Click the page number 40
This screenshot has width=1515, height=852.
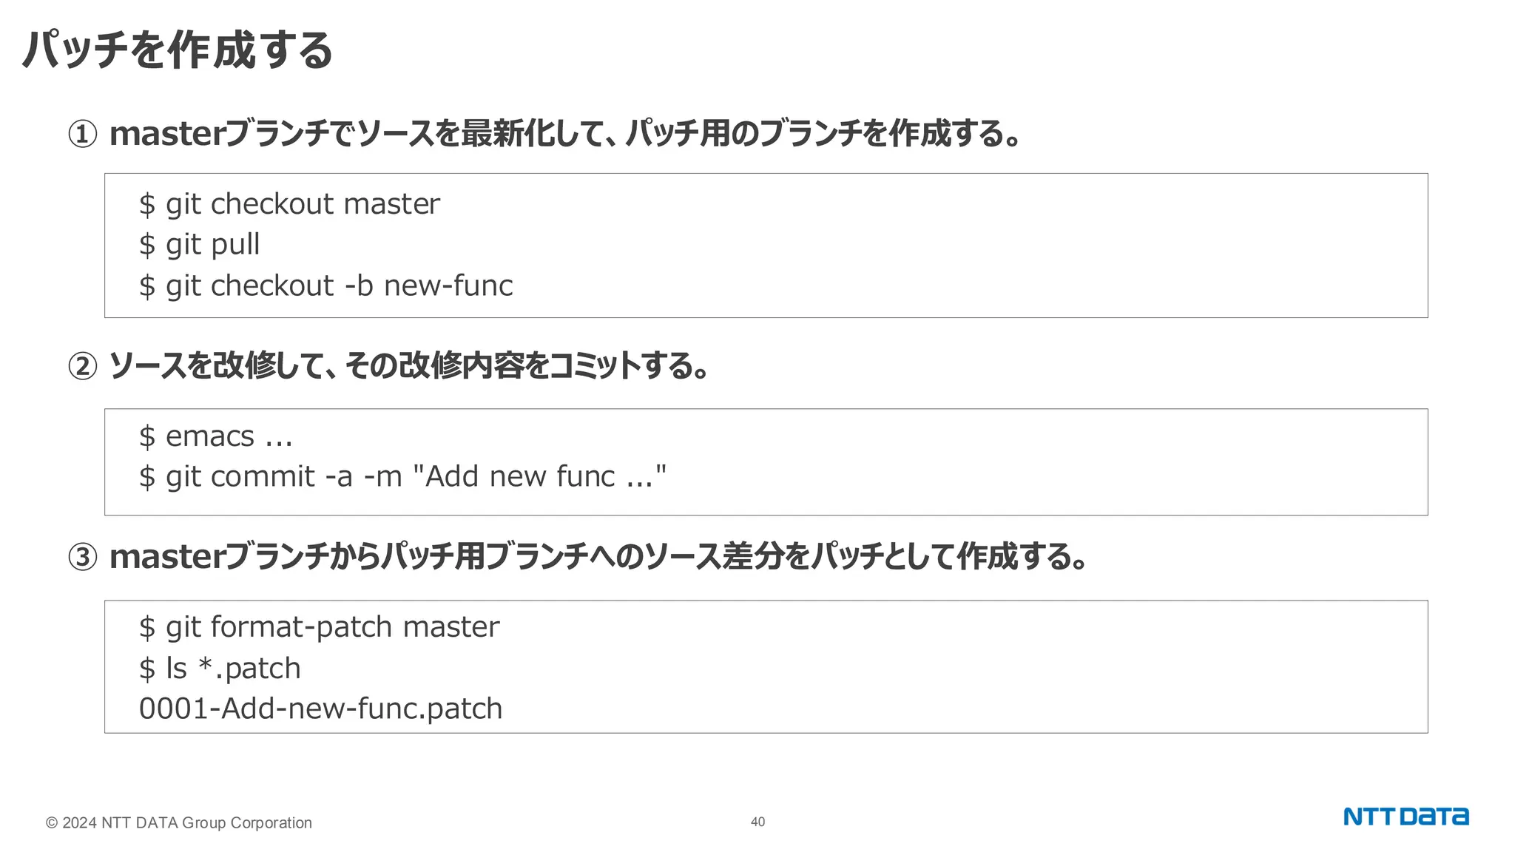point(757,822)
